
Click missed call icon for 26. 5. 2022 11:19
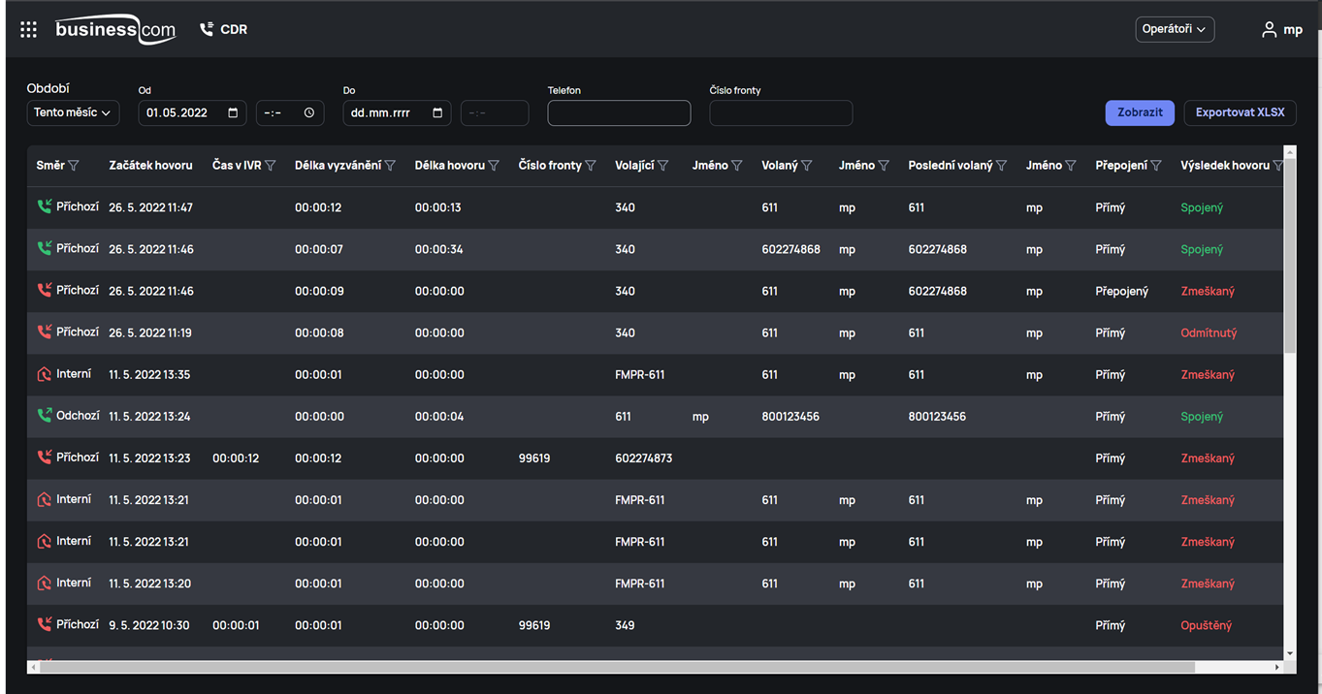[x=44, y=331]
